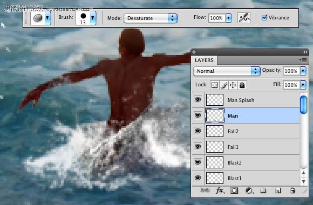Image resolution: width=313 pixels, height=205 pixels.
Task: Toggle the Vibrance checkbox
Action: pos(264,18)
